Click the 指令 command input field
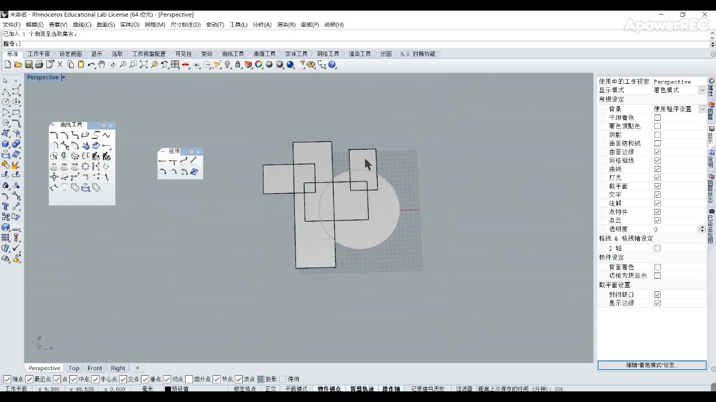This screenshot has height=402, width=716. coord(365,44)
